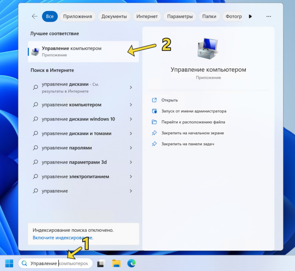This screenshot has height=271, width=295.
Task: Click the Управление компьютером icon in best match
Action: click(x=35, y=51)
